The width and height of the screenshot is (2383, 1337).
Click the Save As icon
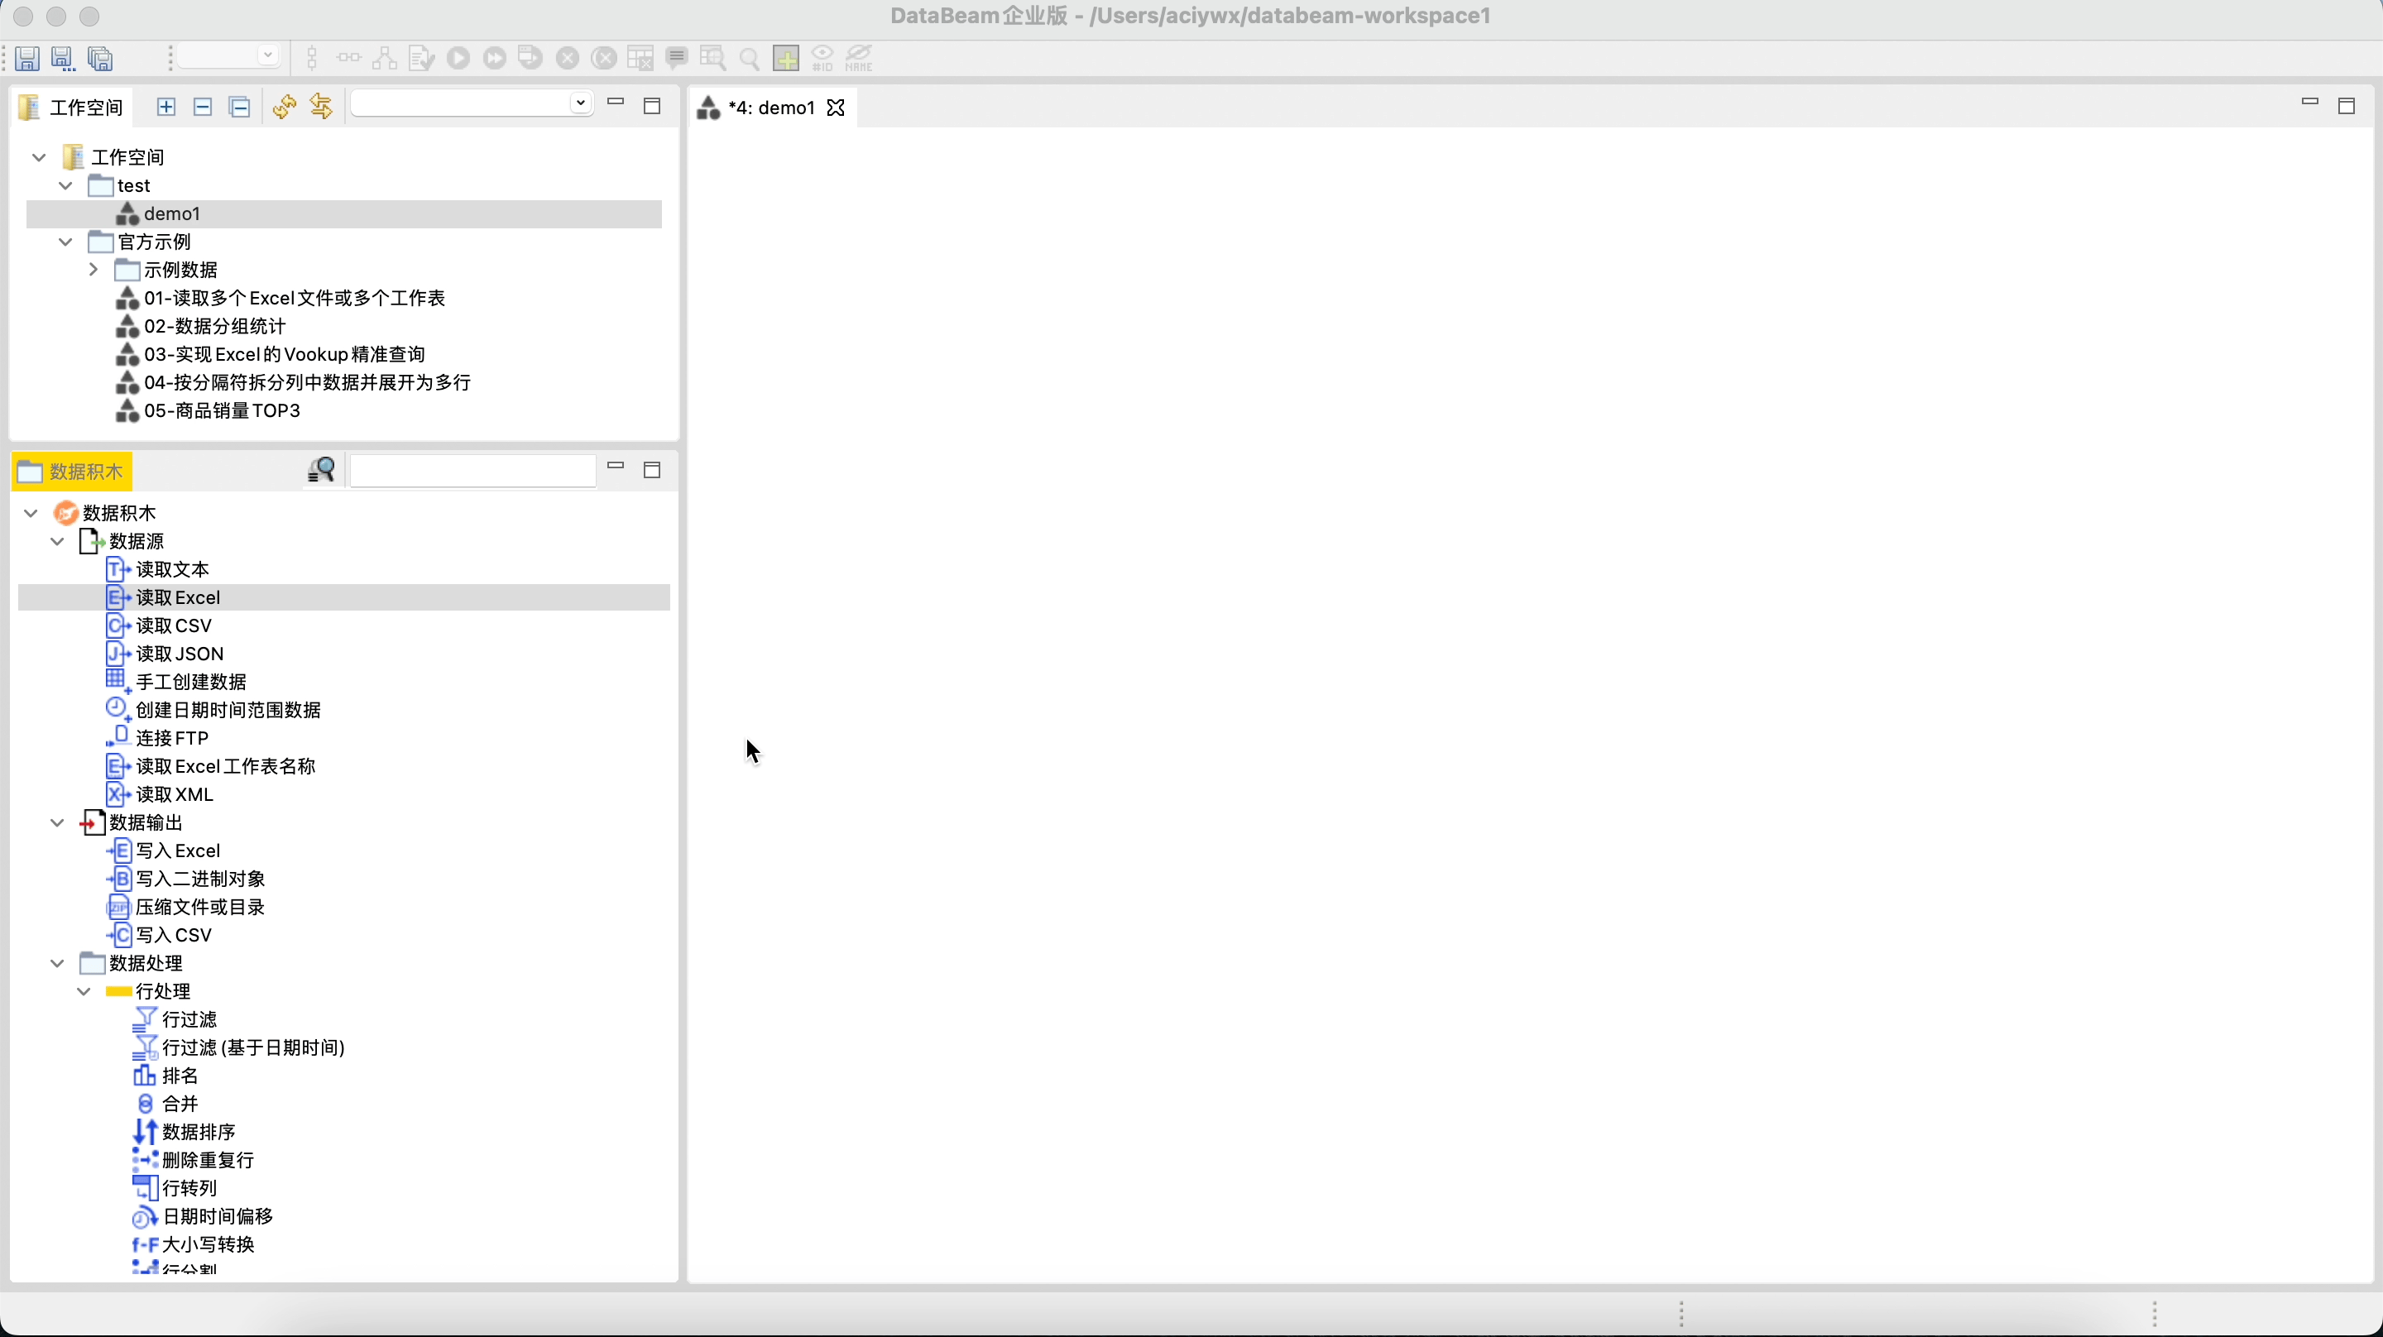(63, 58)
